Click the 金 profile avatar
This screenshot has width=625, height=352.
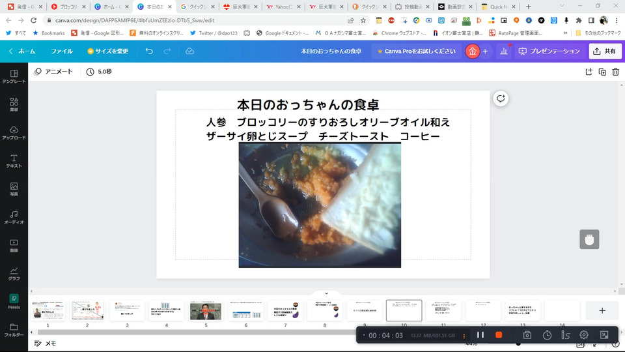[473, 51]
